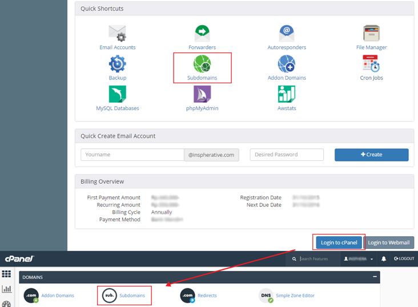Click the Desired Password input field
The width and height of the screenshot is (418, 307).
click(x=287, y=155)
